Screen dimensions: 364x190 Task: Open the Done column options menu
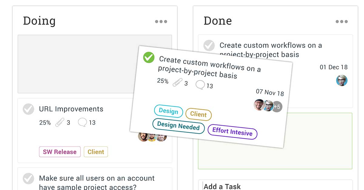(342, 21)
